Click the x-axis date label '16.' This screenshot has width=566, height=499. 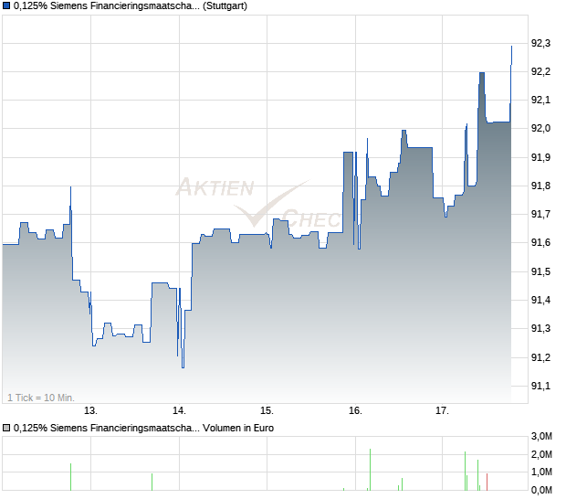pos(355,411)
